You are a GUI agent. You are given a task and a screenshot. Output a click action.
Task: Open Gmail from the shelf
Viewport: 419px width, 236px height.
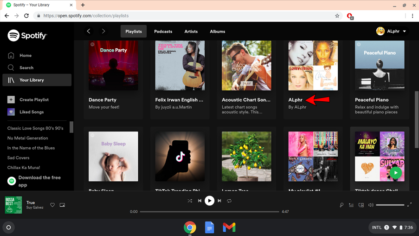[x=229, y=228]
